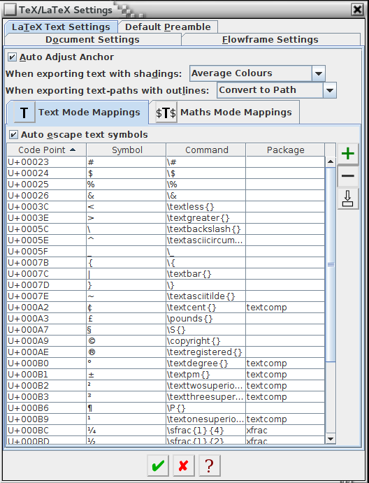Image resolution: width=369 pixels, height=483 pixels.
Task: Click scrollbar up arrow in mappings table
Action: pos(331,161)
